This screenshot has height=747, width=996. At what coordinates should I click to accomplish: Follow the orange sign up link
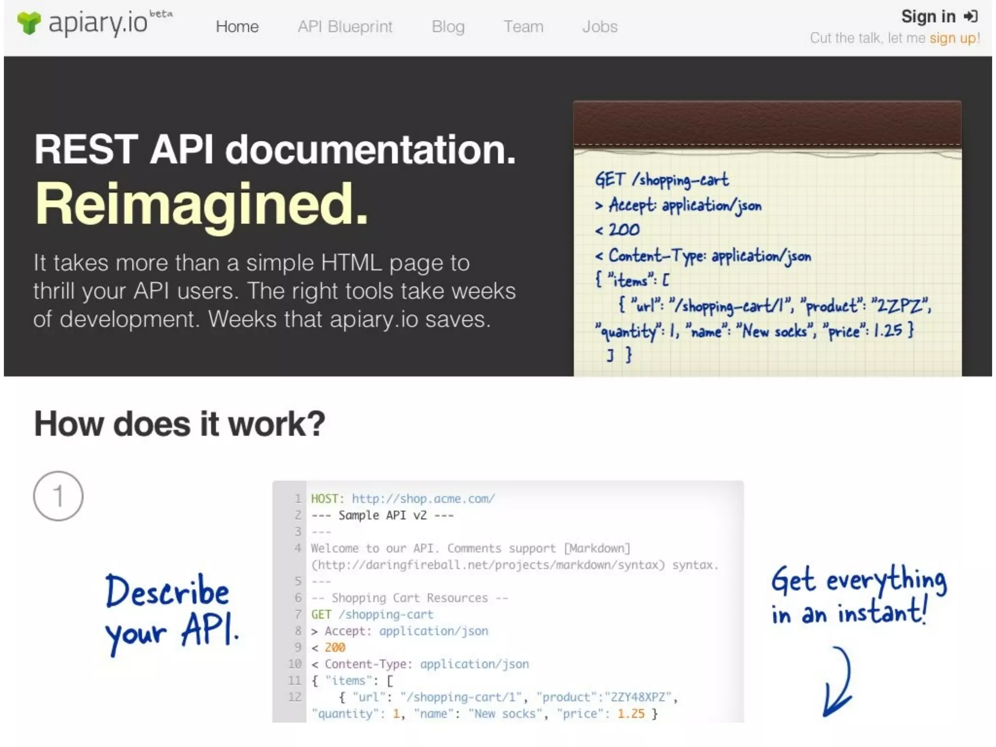tap(953, 38)
